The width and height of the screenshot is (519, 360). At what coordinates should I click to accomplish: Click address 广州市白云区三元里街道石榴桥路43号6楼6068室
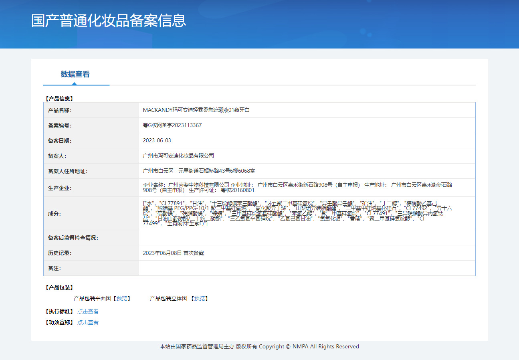tap(199, 171)
